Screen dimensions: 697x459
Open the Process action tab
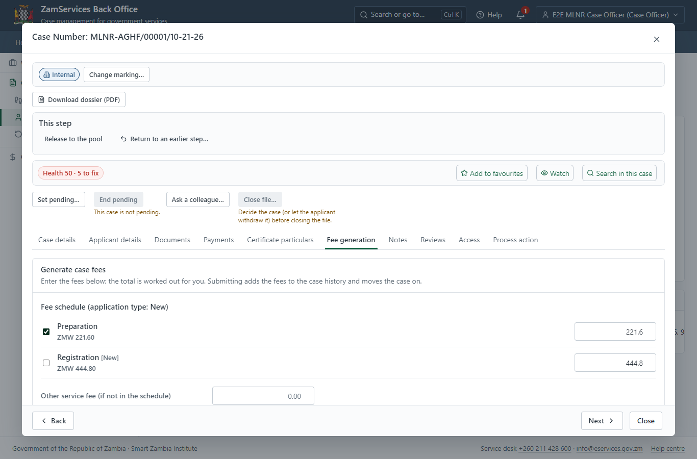[x=515, y=240]
